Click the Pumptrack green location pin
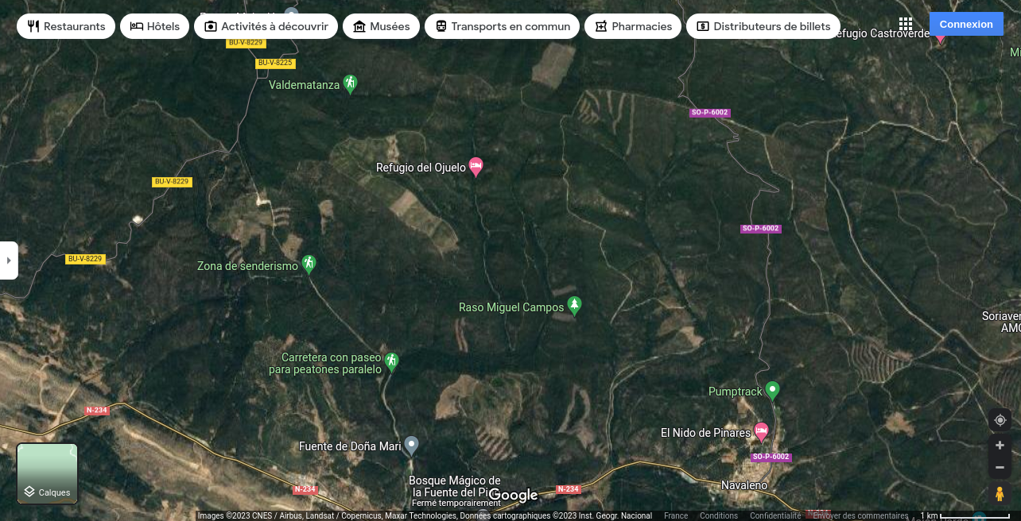1021x521 pixels. 772,390
